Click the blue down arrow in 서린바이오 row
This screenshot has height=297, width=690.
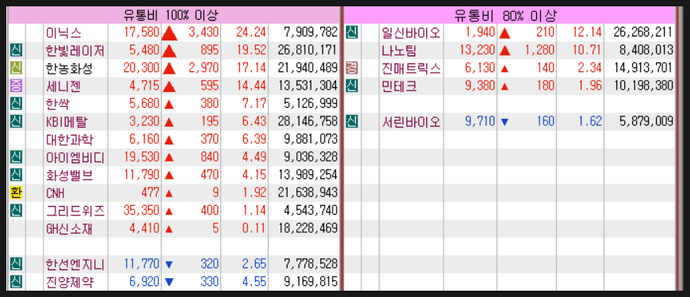(x=505, y=122)
